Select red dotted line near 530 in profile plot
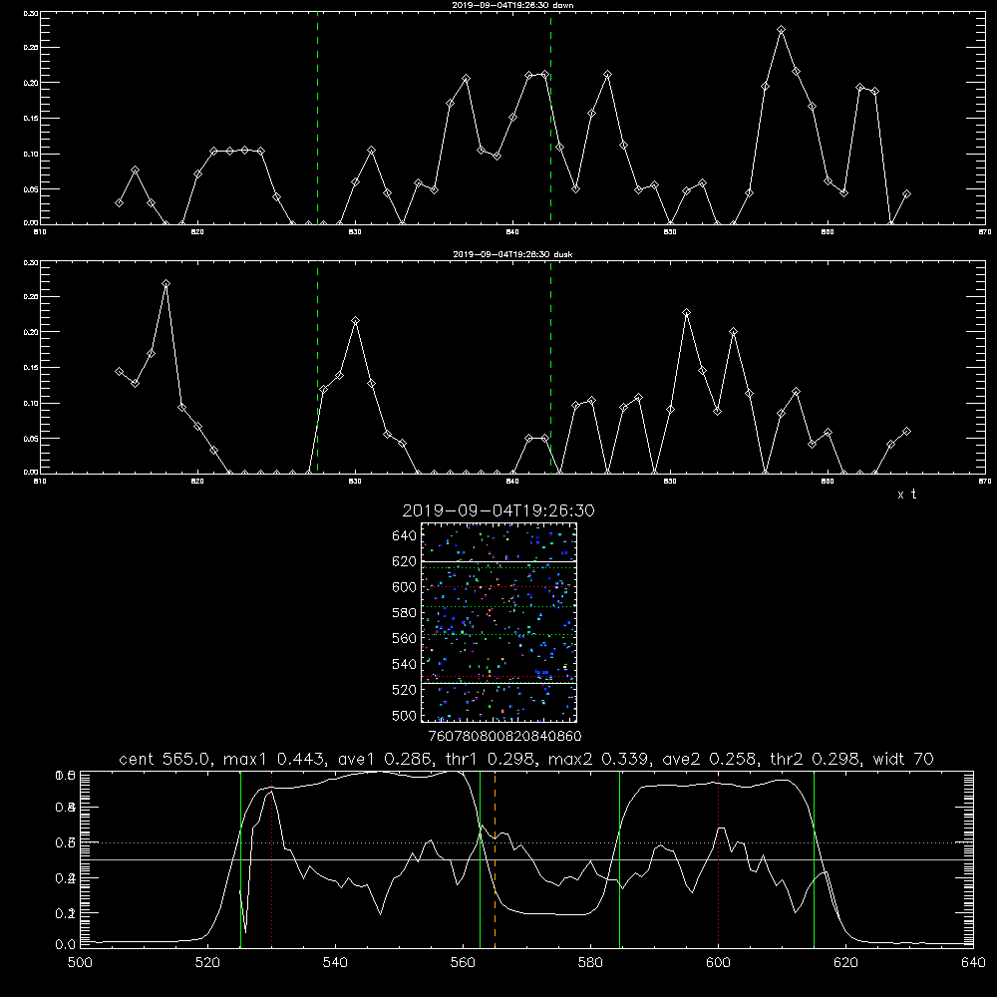Image resolution: width=997 pixels, height=997 pixels. point(271,859)
